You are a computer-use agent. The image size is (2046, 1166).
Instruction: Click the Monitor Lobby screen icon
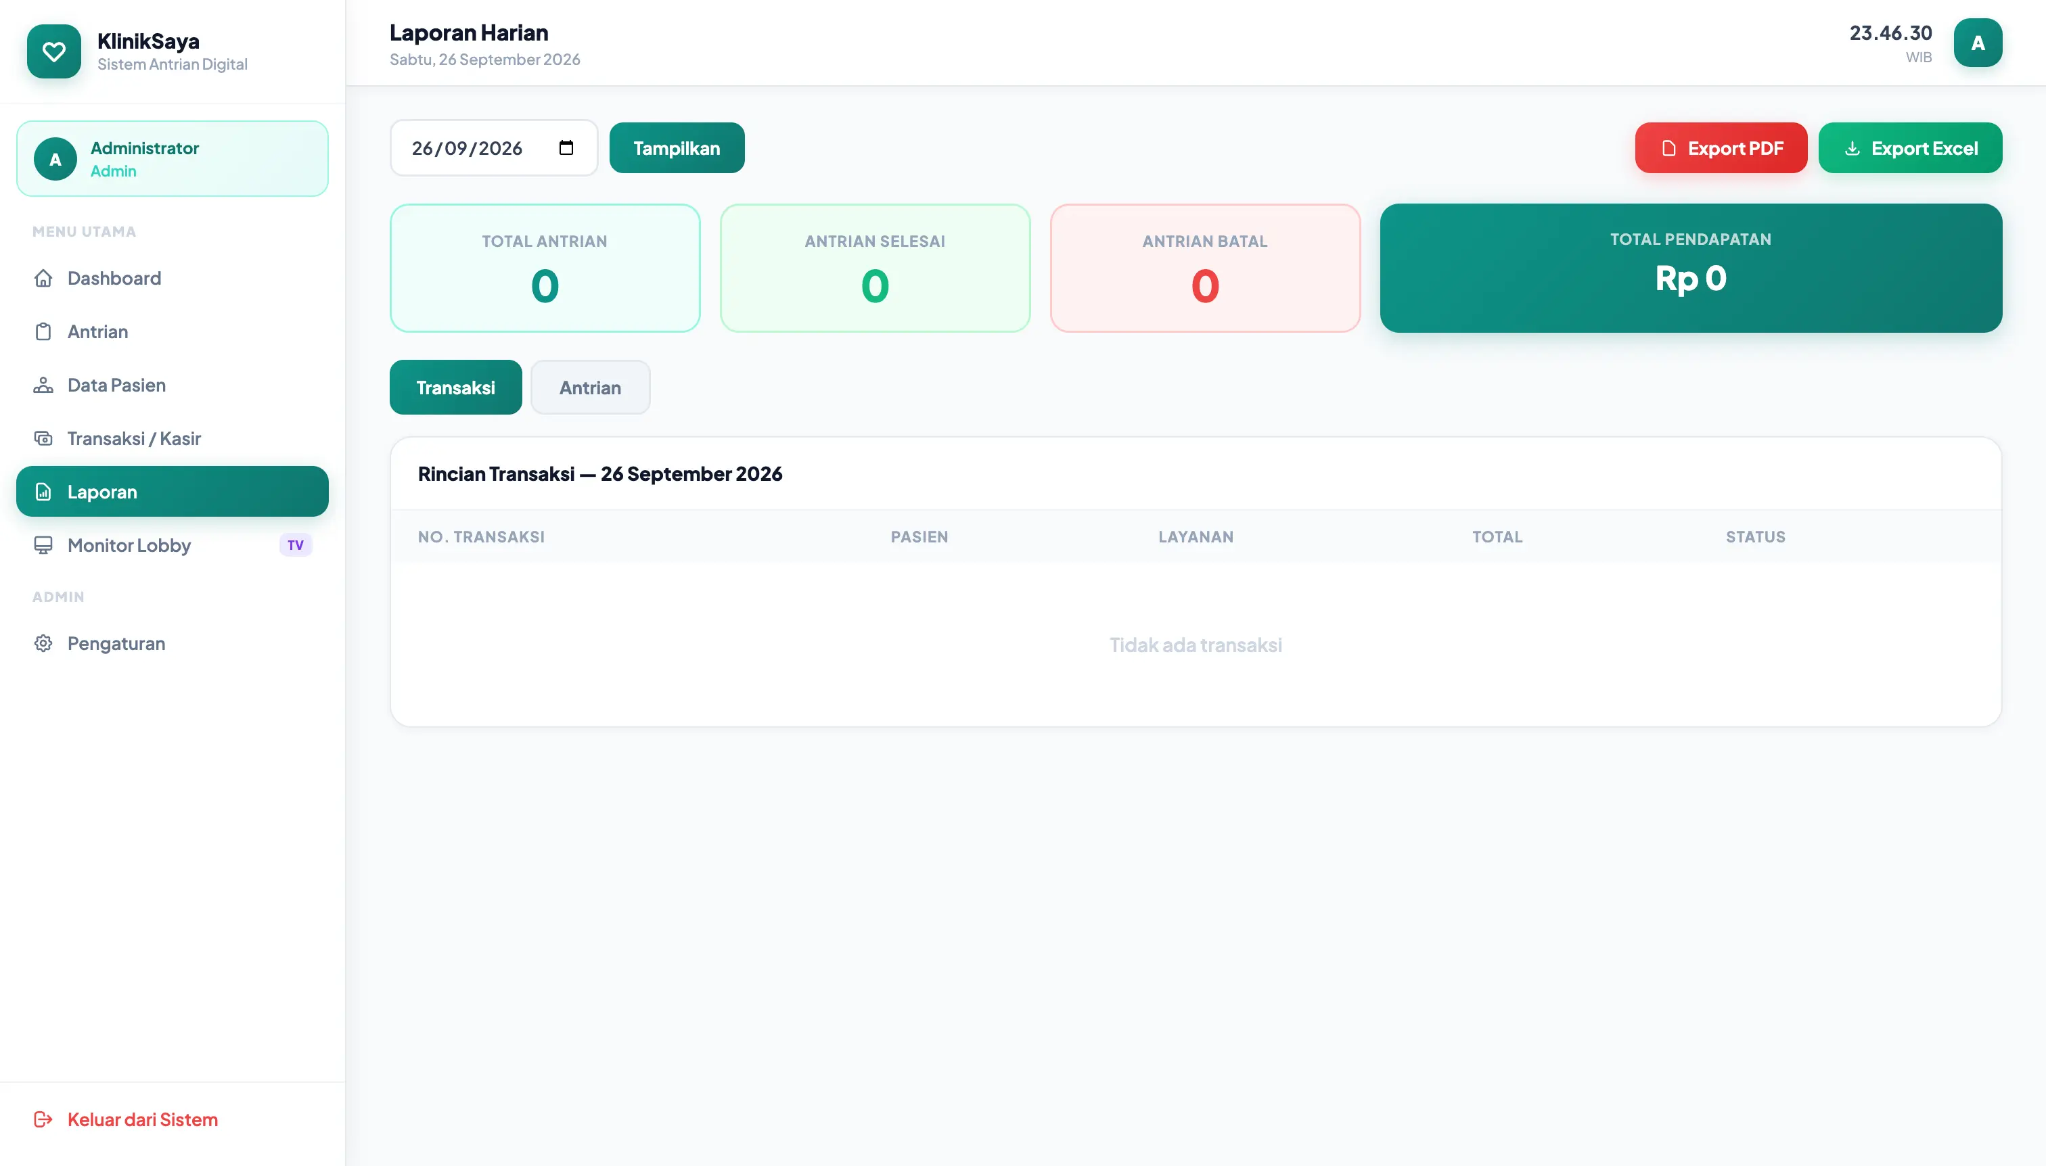pos(43,545)
